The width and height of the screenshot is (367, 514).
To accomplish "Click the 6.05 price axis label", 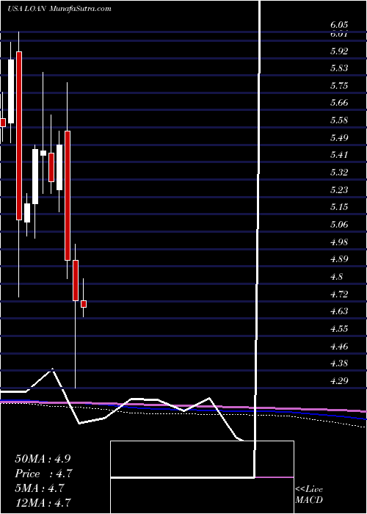I will coord(339,25).
